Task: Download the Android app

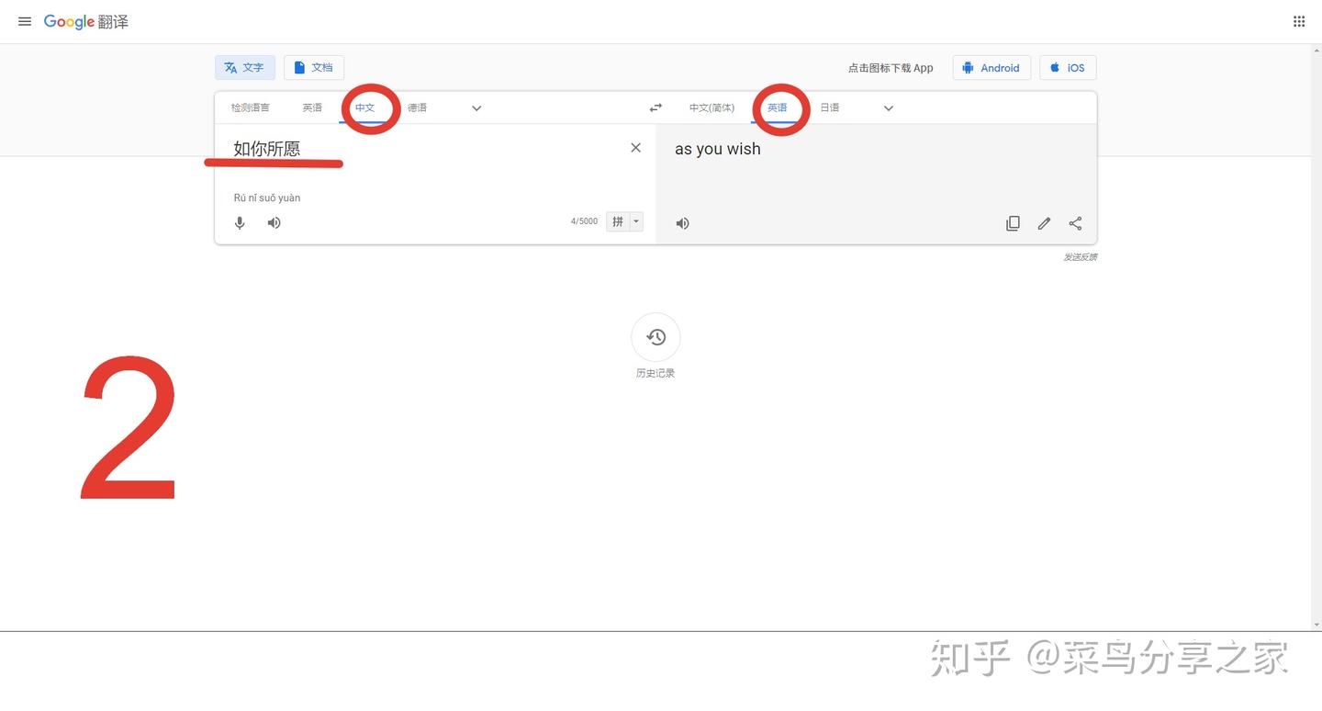Action: pos(991,68)
